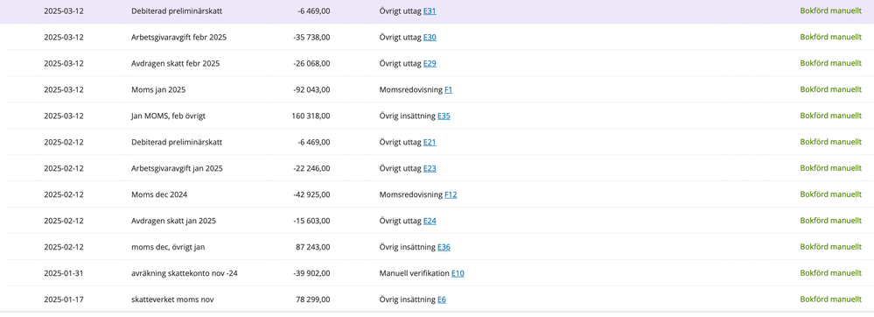Click amount -92 043,00
Image resolution: width=874 pixels, height=317 pixels.
point(311,89)
